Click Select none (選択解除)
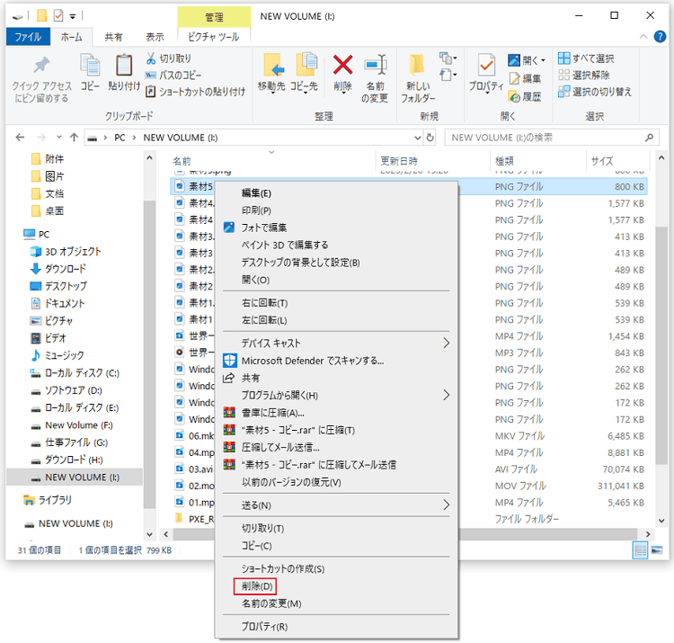Screen dimensions: 674x643 [x=584, y=75]
